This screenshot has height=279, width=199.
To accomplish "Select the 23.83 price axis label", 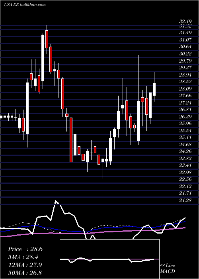I will pos(185,159).
